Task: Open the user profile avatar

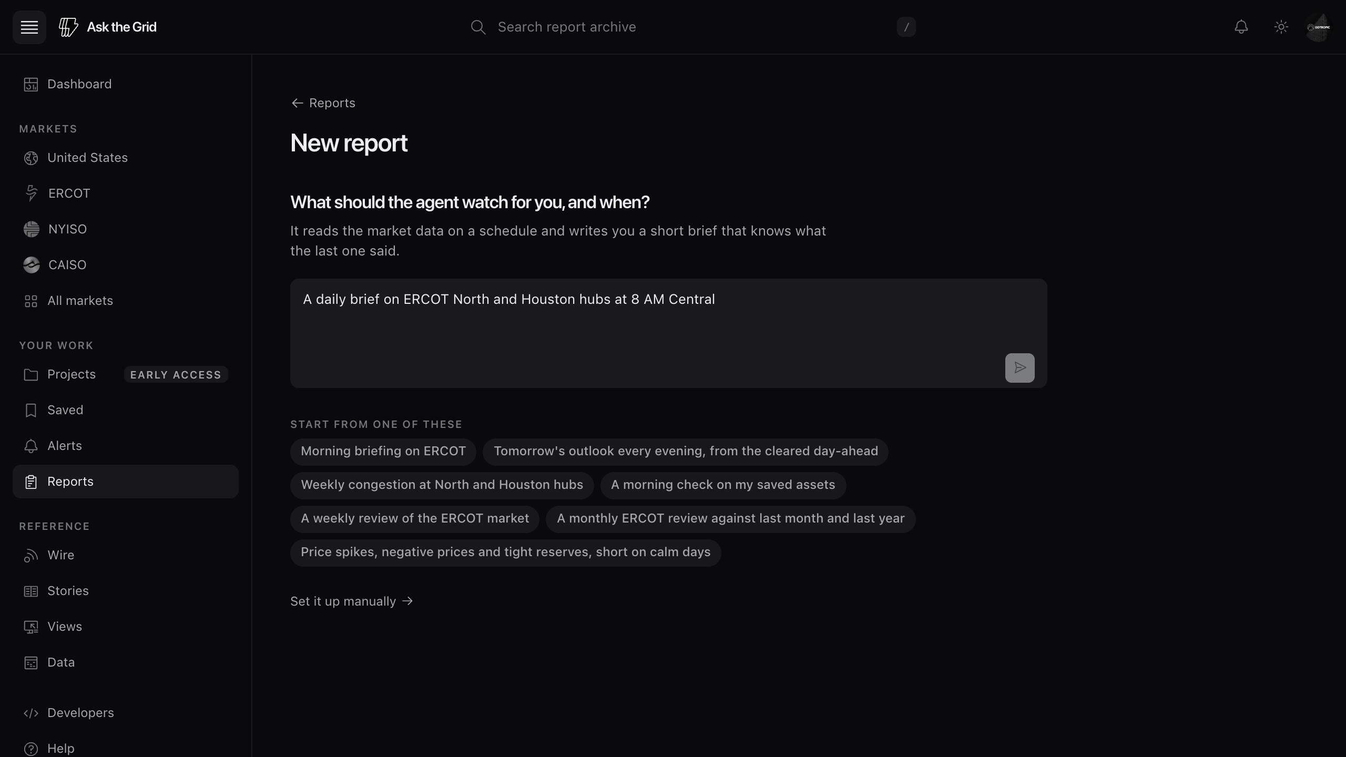Action: click(x=1318, y=27)
